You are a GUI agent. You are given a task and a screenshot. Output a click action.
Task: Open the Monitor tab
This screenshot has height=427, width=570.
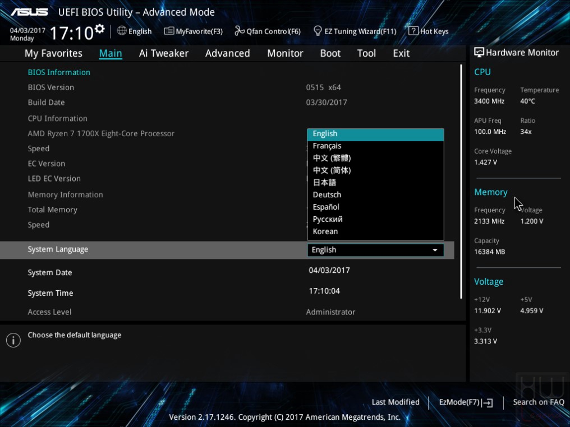coord(285,53)
